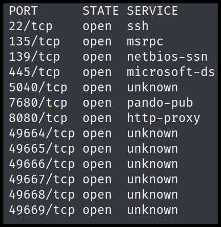This screenshot has width=221, height=227.
Task: Click the 445/tcp port entry
Action: (35, 72)
